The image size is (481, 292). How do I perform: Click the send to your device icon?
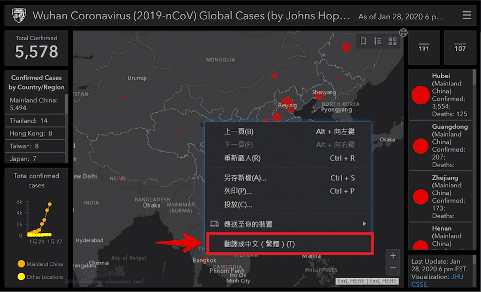214,224
